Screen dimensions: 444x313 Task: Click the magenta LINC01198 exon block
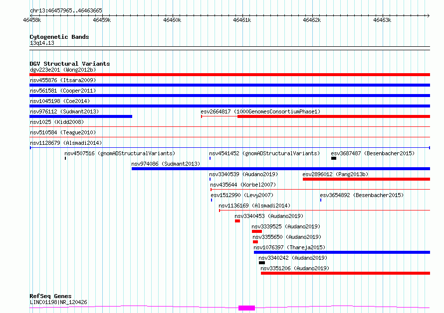[x=246, y=308]
